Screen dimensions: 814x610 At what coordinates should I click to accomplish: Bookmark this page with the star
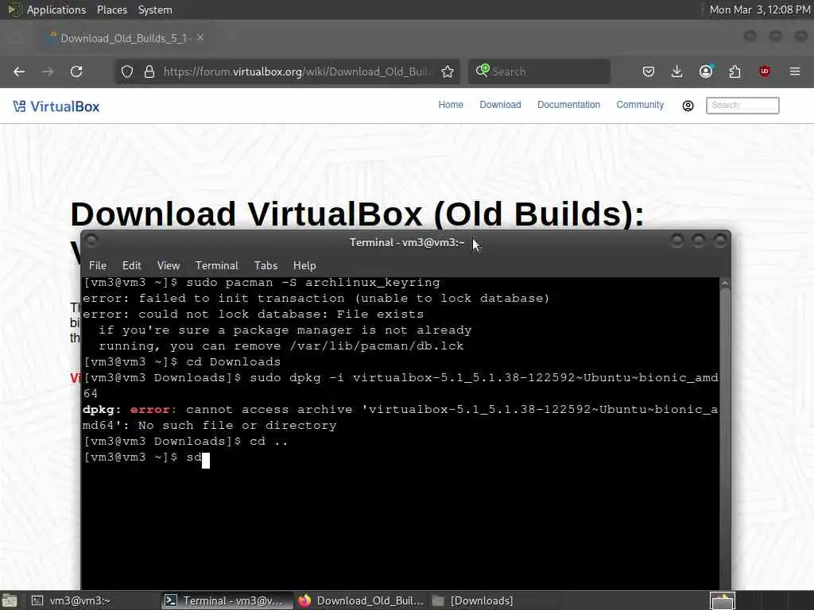[x=448, y=71]
